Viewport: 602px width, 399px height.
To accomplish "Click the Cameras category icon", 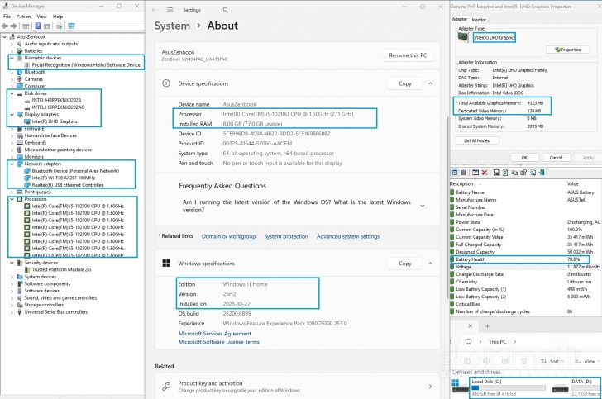I will (x=18, y=79).
